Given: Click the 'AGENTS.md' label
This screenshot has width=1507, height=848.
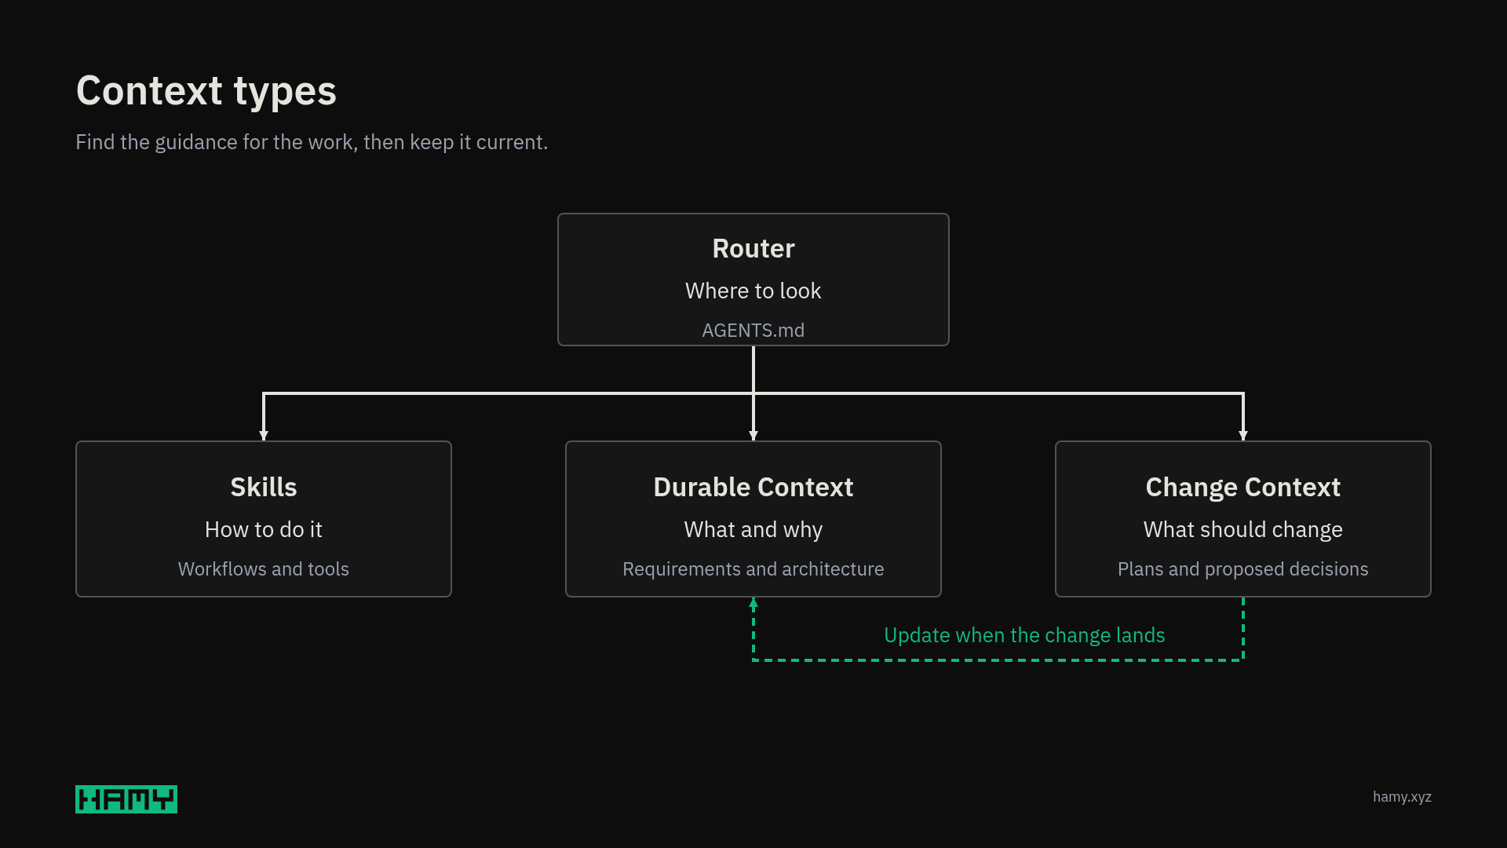Looking at the screenshot, I should 753,331.
